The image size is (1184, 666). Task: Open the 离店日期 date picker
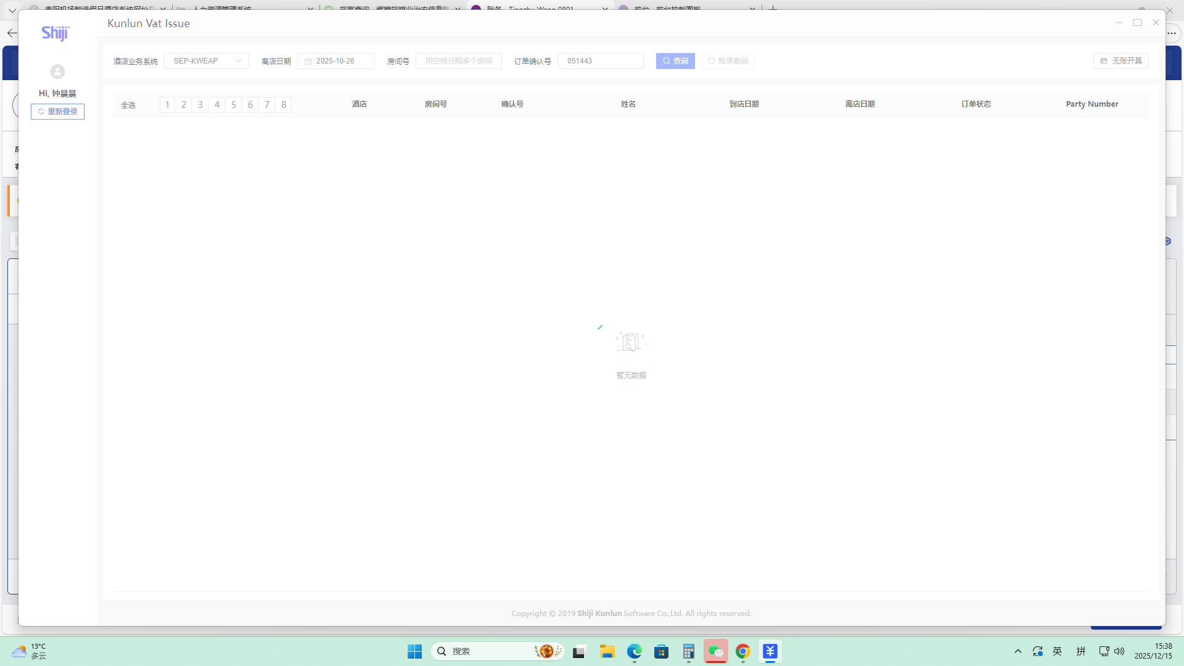point(336,61)
